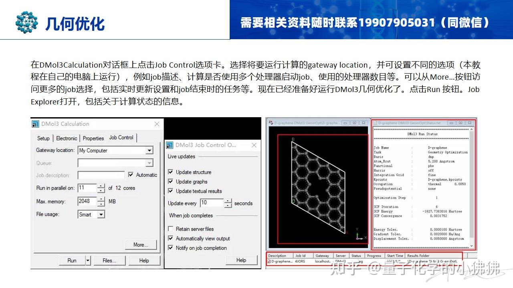Click the D-graphene GeomOpt viewer window icon
The height and width of the screenshot is (288, 513).
click(x=270, y=123)
